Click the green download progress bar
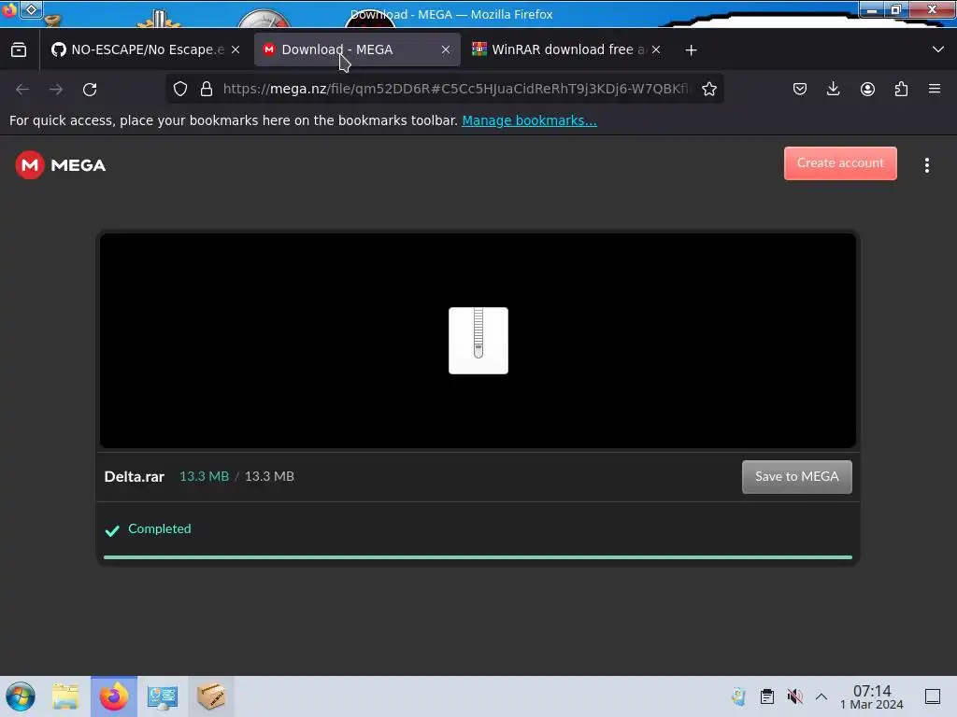The height and width of the screenshot is (717, 957). click(x=478, y=556)
